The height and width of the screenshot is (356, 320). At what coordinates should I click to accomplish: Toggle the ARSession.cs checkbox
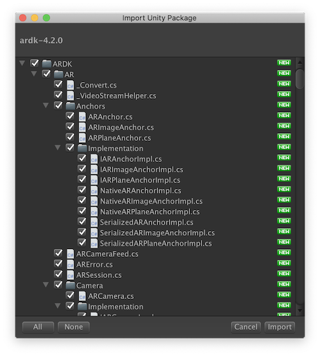click(58, 274)
